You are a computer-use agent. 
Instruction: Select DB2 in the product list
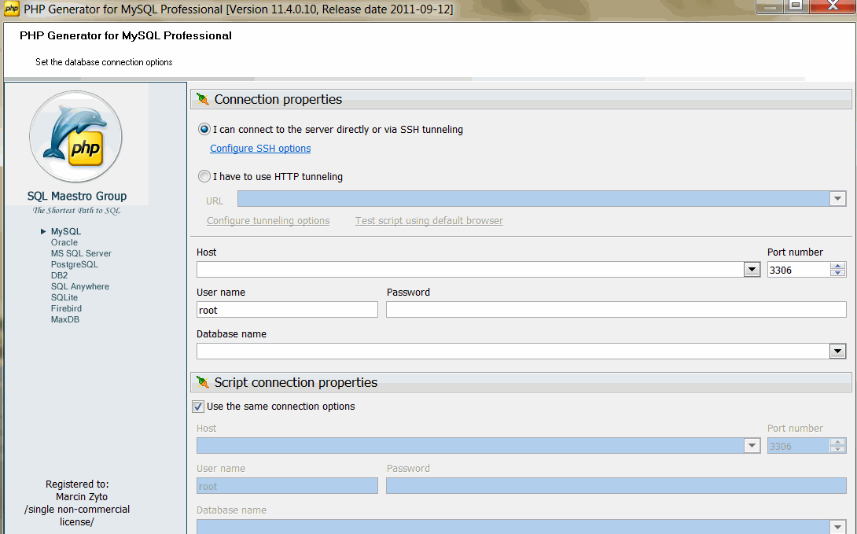59,275
